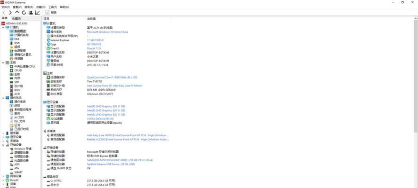
Task: Select the ACPI tree entry
Action: click(17, 94)
